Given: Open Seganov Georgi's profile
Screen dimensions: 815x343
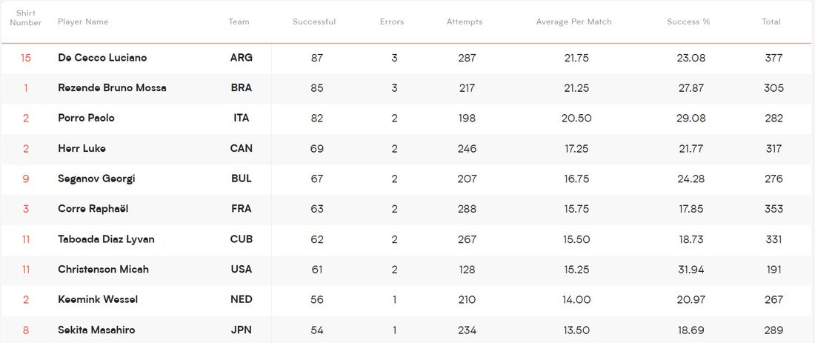Looking at the screenshot, I should point(96,179).
